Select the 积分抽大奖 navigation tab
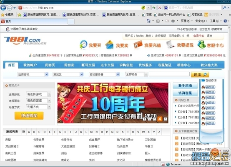Image resolution: width=231 pixels, height=167 pixels. click(209, 65)
